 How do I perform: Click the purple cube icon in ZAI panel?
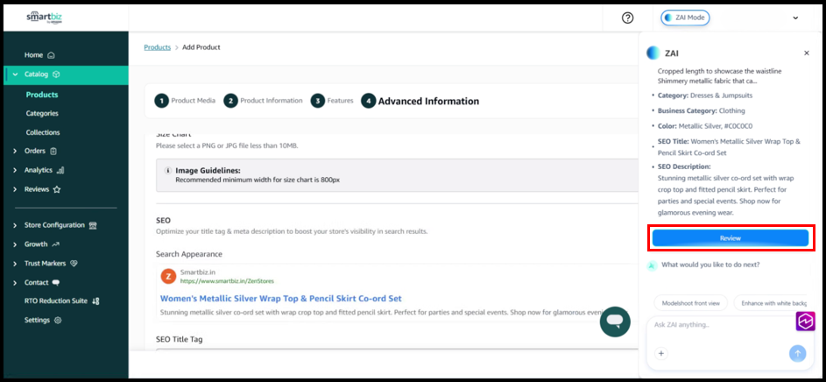click(805, 321)
